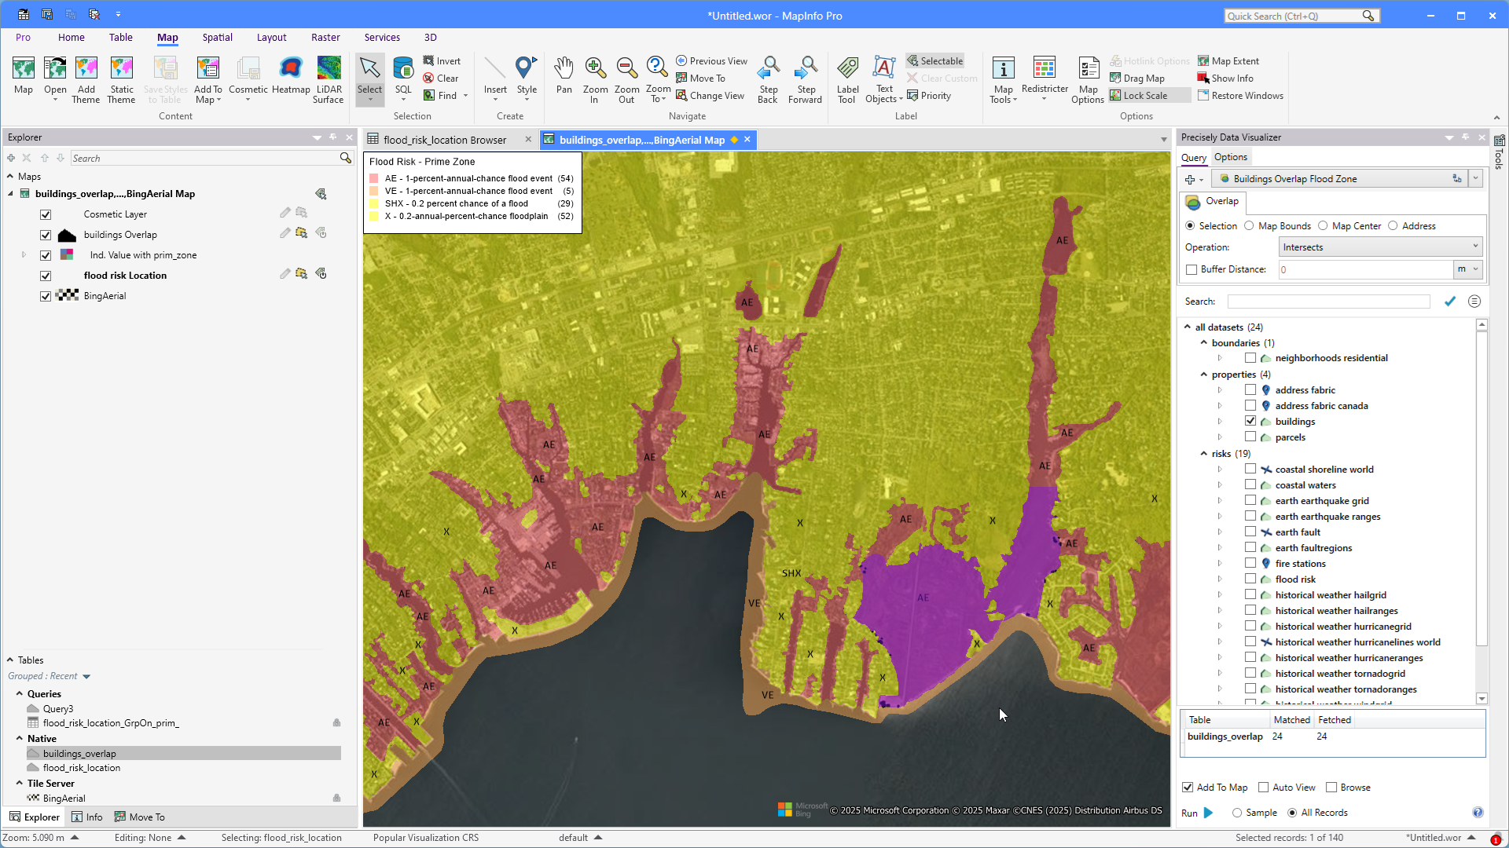Screen dimensions: 1509x848
Task: Open the Spatial ribbon tab
Action: pyautogui.click(x=217, y=38)
